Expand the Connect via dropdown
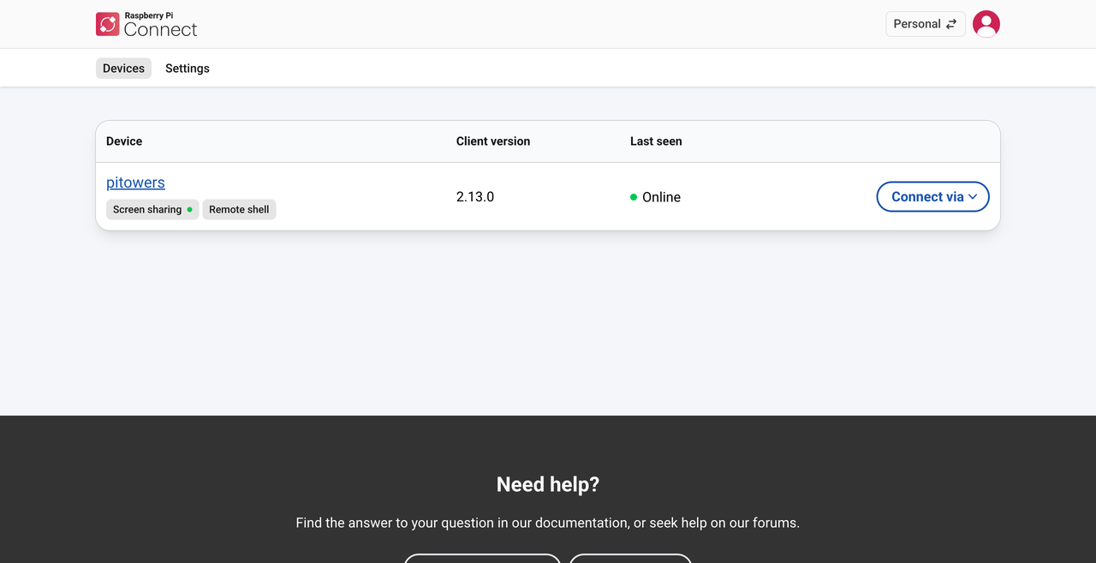Image resolution: width=1096 pixels, height=563 pixels. point(933,197)
